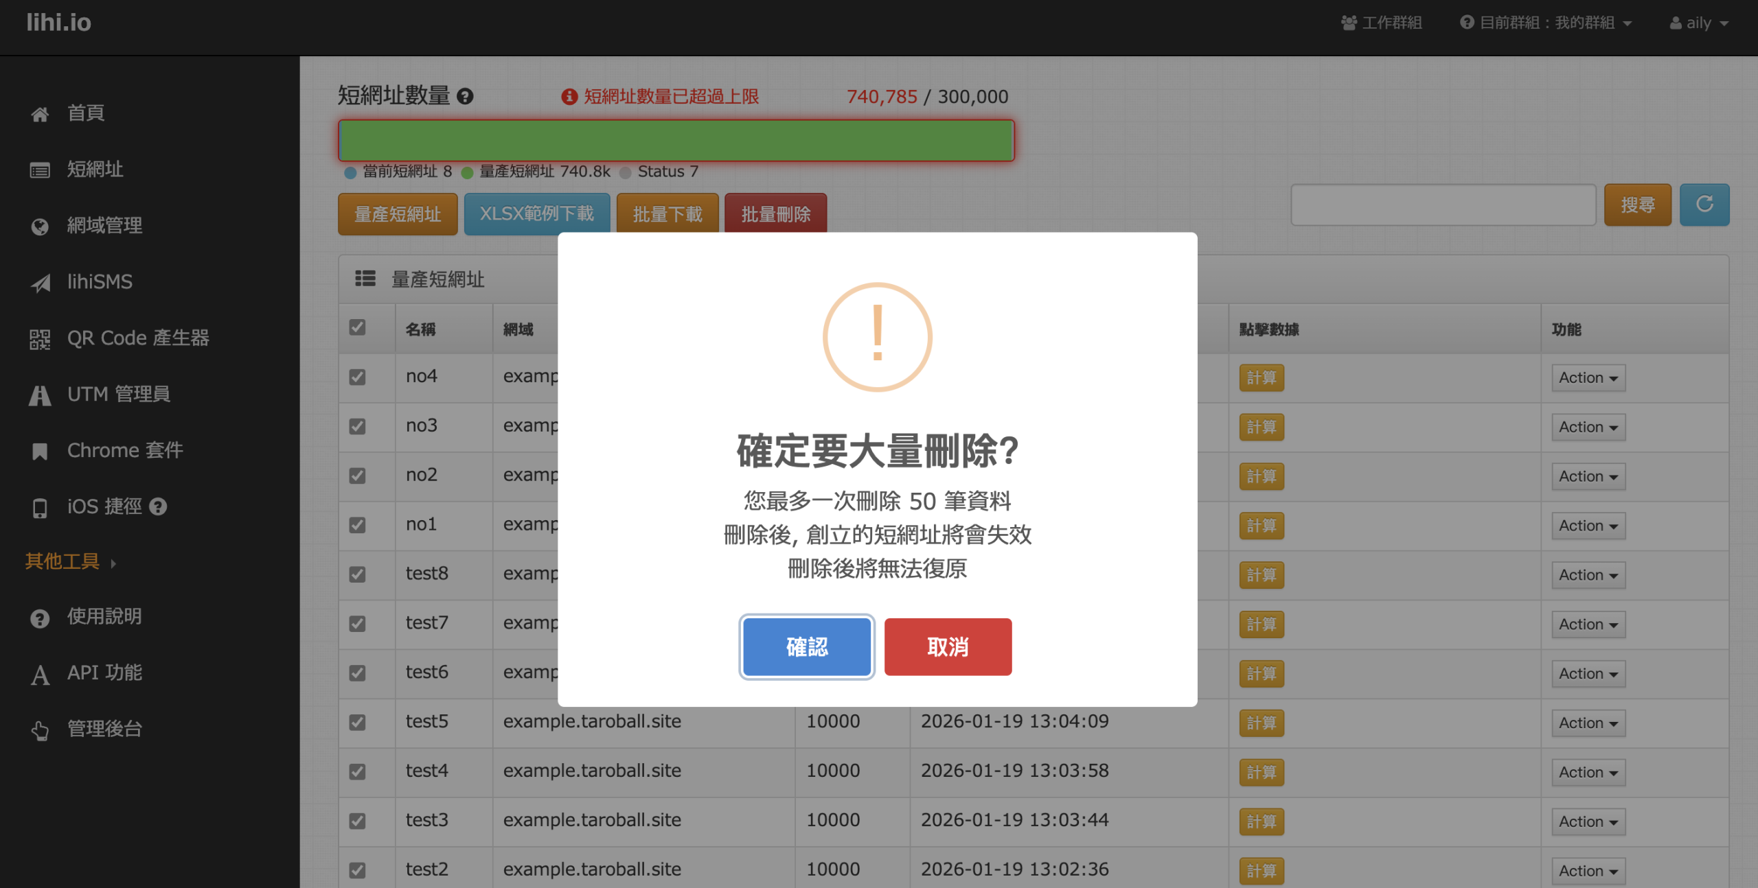The width and height of the screenshot is (1758, 888).
Task: Click the green short URL quota bar
Action: click(x=676, y=141)
